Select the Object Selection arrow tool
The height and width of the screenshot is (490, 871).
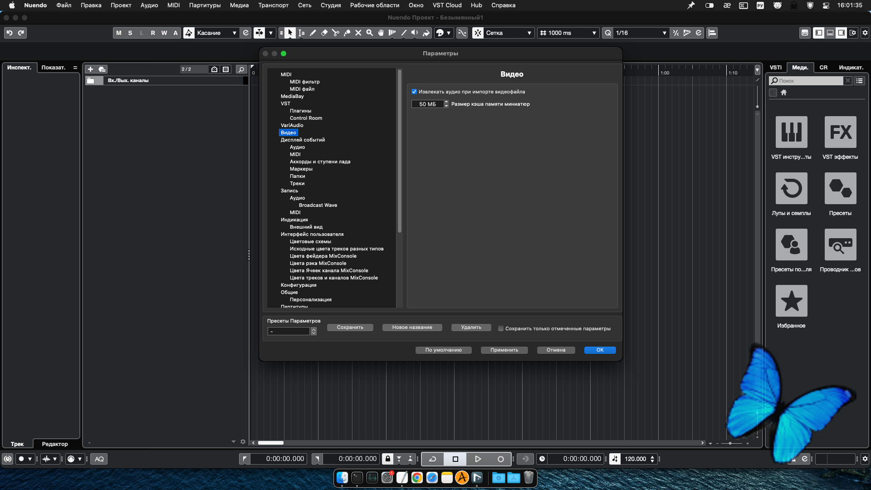(x=290, y=33)
